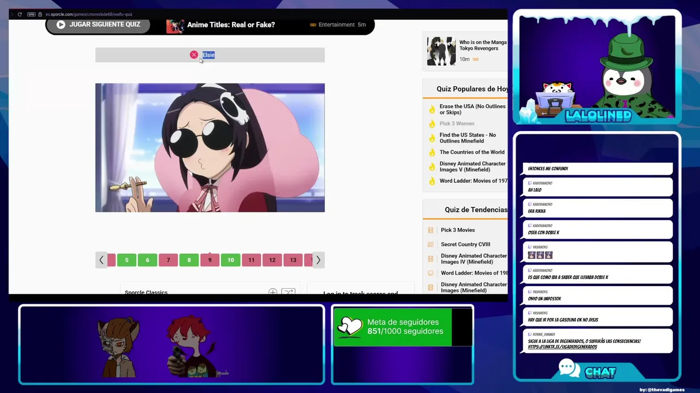Viewport: 700px width, 393px height.
Task: Click the Sporcle Classics shuffle icon
Action: coord(288,292)
